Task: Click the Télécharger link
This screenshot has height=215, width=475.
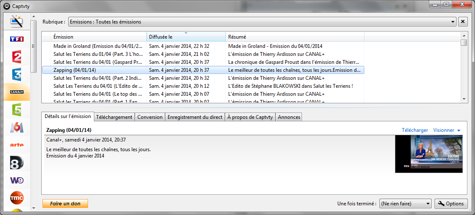Action: tap(415, 130)
